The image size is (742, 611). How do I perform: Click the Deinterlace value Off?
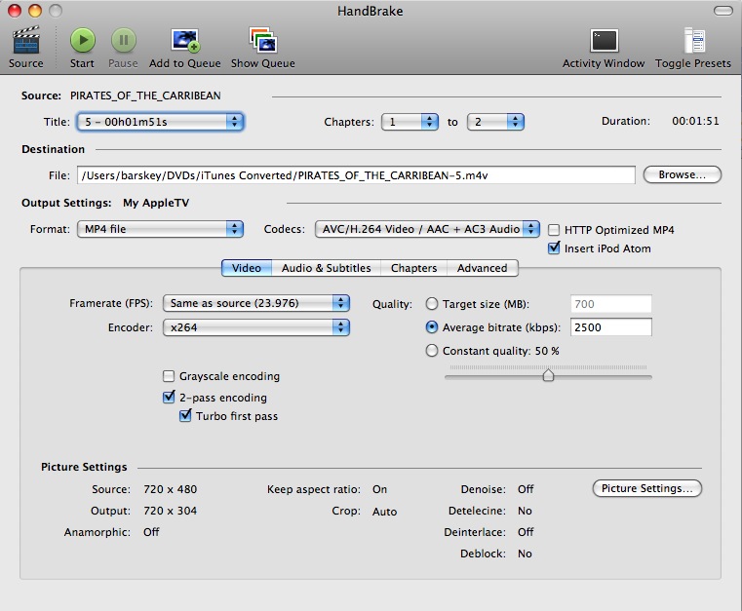(526, 532)
